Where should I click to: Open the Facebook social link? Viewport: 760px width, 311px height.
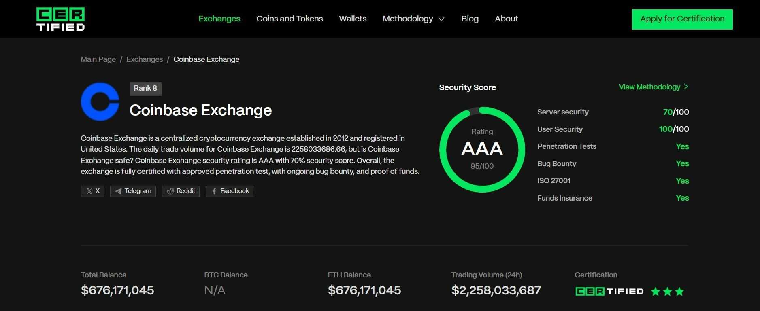pyautogui.click(x=230, y=191)
